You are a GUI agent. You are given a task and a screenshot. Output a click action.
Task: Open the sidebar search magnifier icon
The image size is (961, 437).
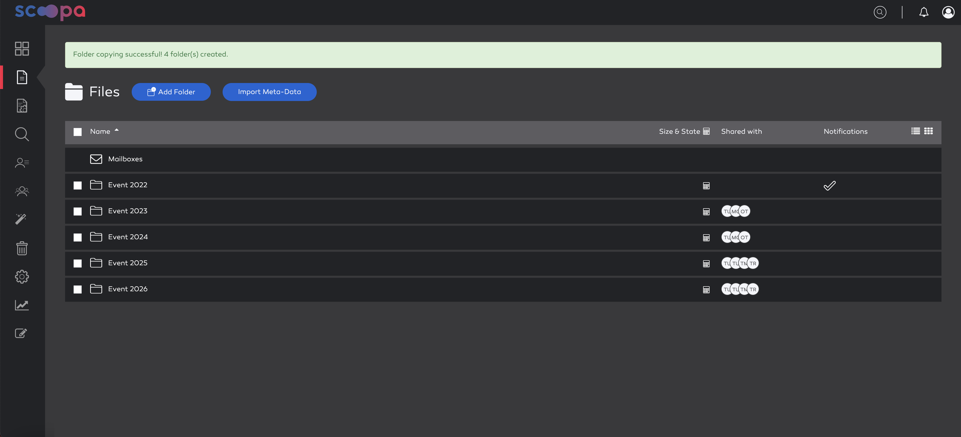click(22, 134)
